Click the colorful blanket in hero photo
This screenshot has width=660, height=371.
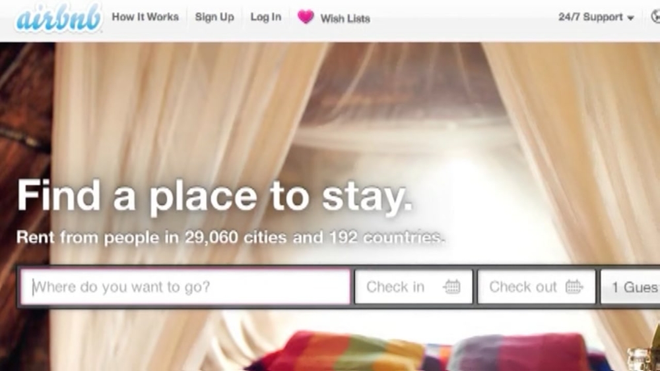coord(421,352)
